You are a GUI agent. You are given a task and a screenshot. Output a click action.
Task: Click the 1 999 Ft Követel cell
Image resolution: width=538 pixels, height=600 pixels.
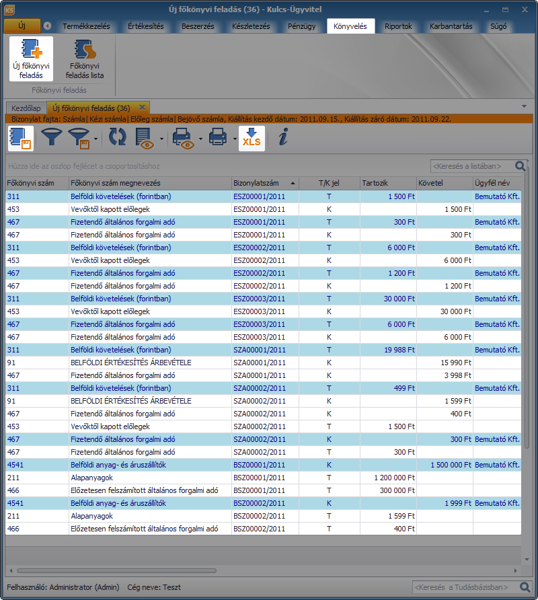coord(445,503)
